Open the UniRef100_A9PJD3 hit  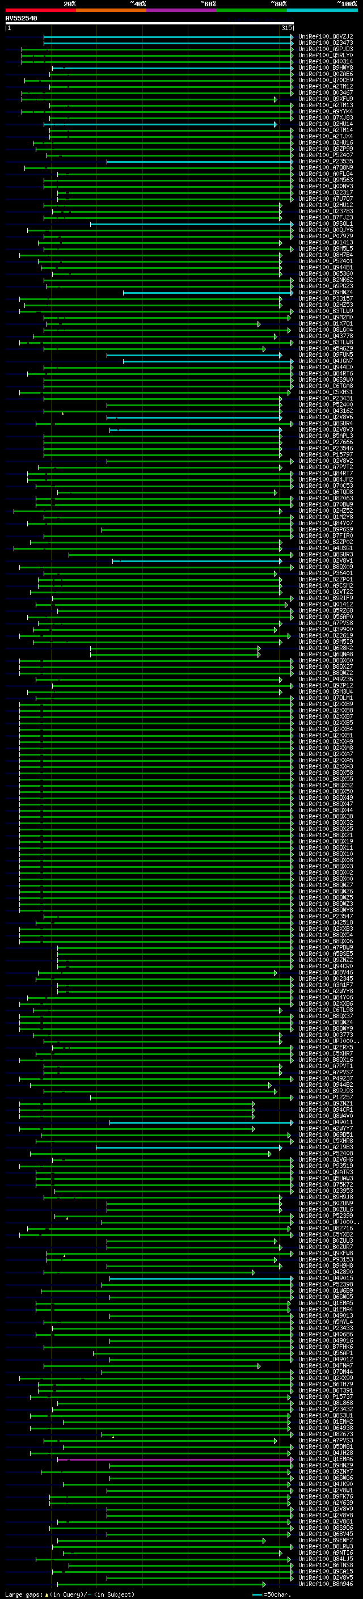[x=326, y=49]
